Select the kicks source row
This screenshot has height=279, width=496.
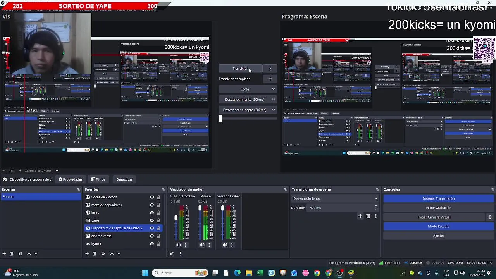(x=123, y=213)
